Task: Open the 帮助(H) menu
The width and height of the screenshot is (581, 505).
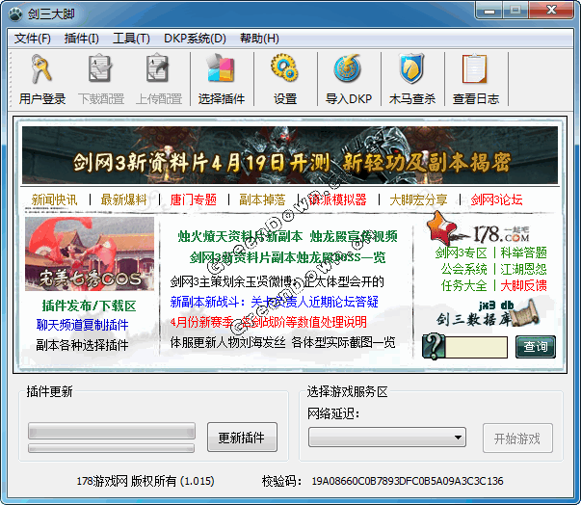Action: pyautogui.click(x=259, y=39)
